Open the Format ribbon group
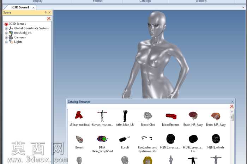The height and width of the screenshot is (164, 247). (x=98, y=1)
